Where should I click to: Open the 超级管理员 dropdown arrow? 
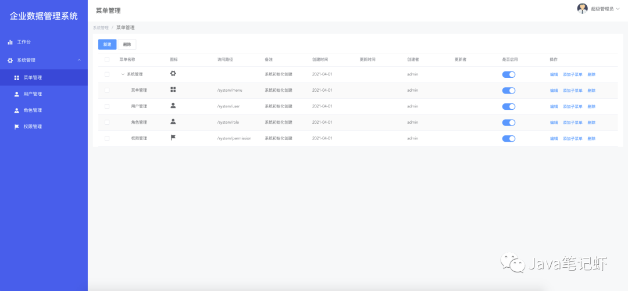pyautogui.click(x=618, y=9)
